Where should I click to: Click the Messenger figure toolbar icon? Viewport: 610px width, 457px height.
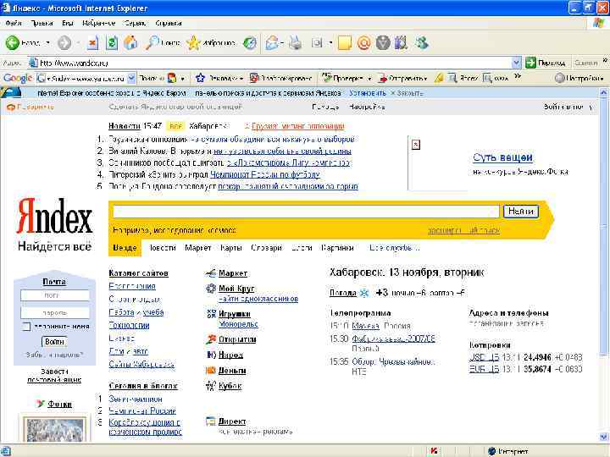pos(421,43)
